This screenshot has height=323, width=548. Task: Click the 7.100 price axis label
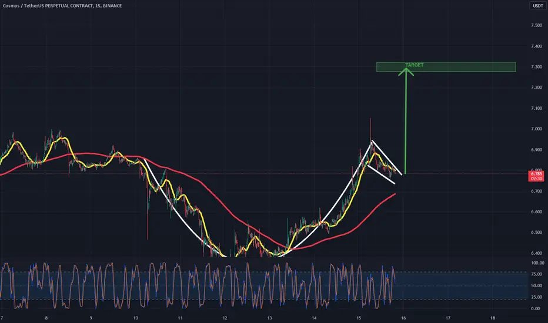[536, 108]
